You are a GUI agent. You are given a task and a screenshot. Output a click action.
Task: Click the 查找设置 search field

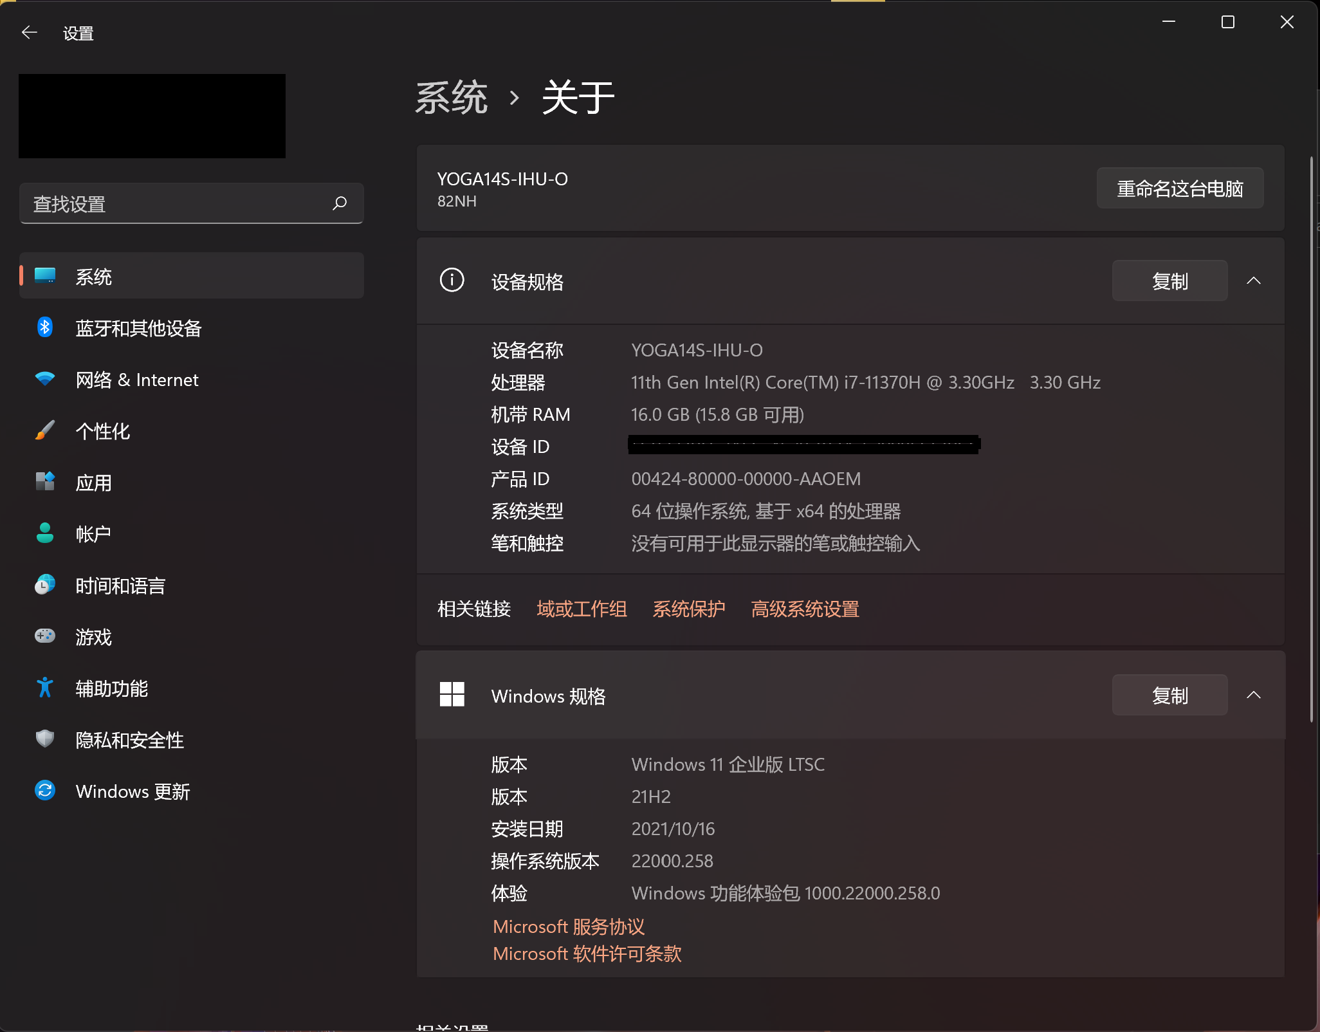pyautogui.click(x=192, y=204)
